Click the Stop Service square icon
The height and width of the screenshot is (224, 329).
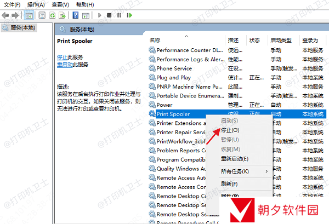(109, 15)
